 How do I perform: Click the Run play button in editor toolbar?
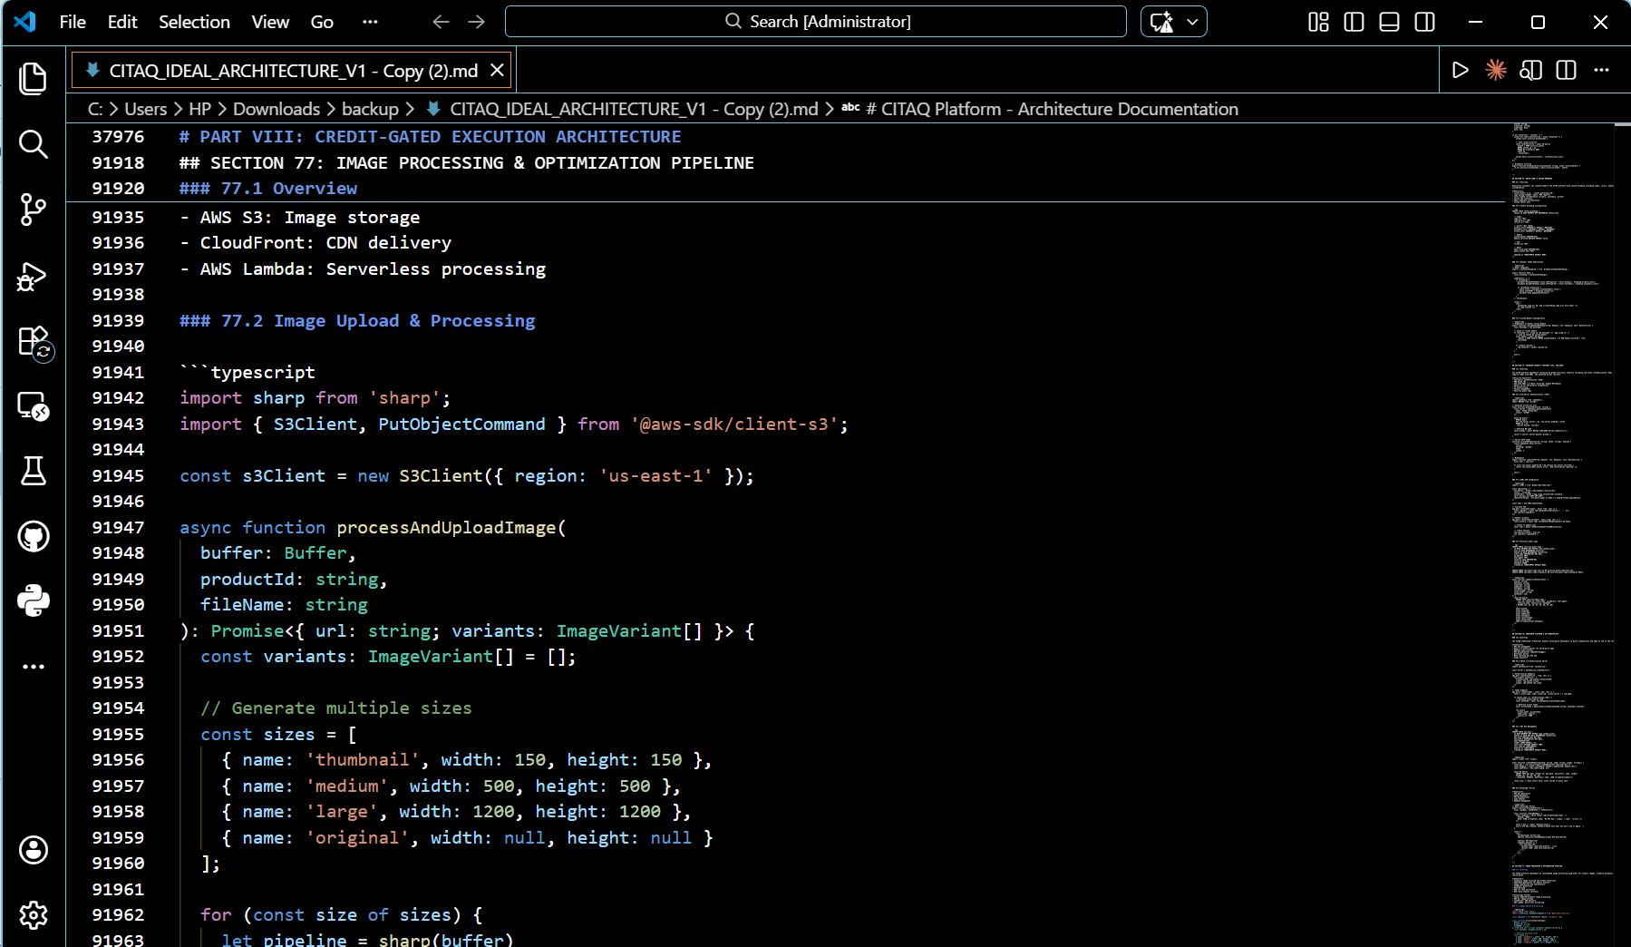click(1460, 70)
